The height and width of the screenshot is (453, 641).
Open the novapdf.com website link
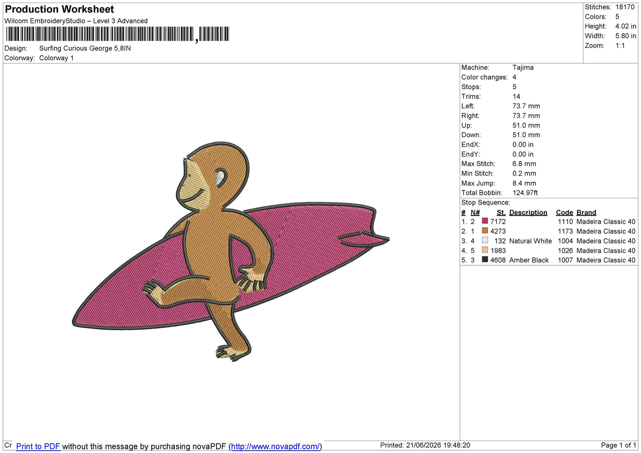275,446
